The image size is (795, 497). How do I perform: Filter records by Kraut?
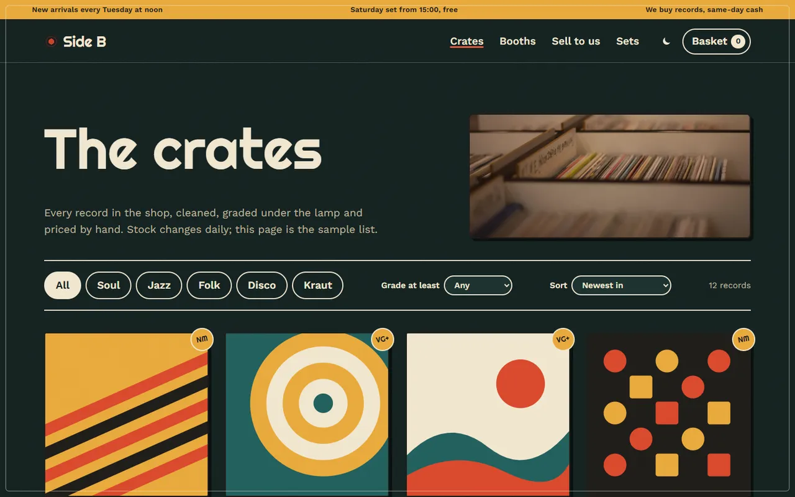[317, 285]
